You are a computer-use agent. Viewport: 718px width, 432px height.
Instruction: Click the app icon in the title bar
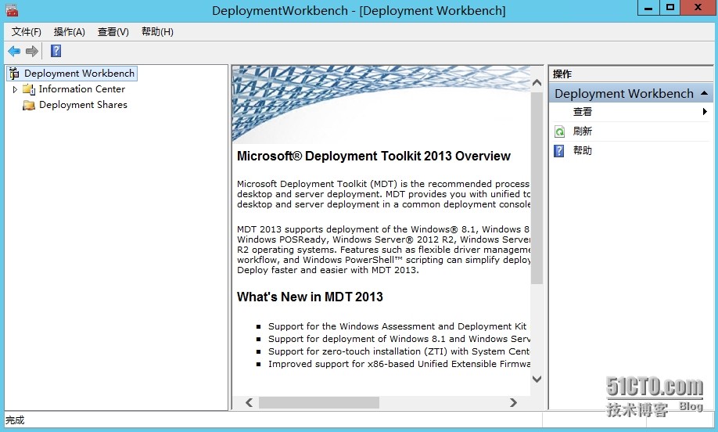click(12, 10)
